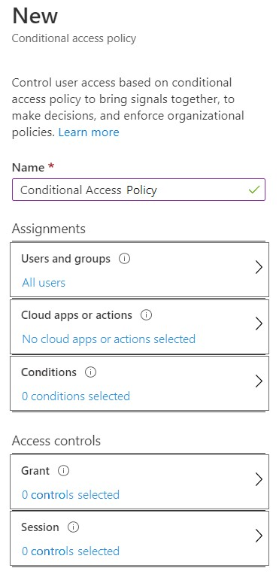Expand Cloud apps or actions chevron
This screenshot has height=577, width=279.
pyautogui.click(x=259, y=323)
